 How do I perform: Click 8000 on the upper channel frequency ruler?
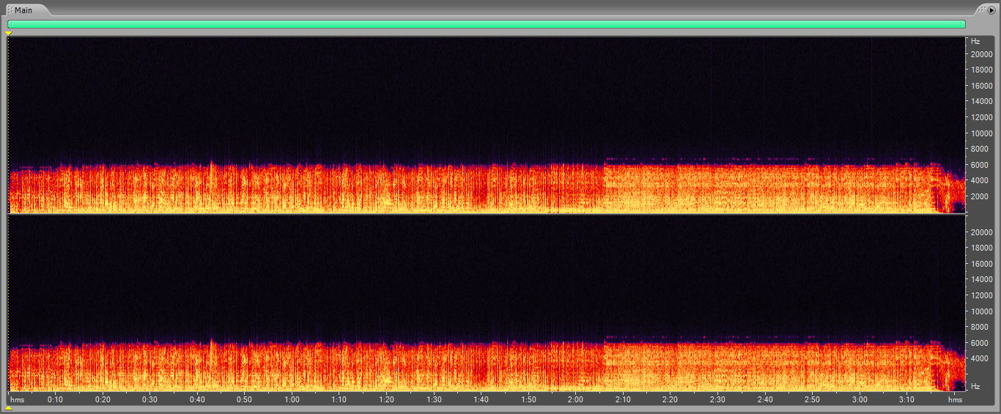980,149
